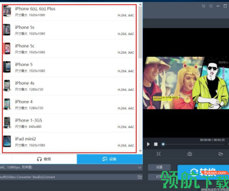Minimize the converter window
The width and height of the screenshot is (229, 191).
coord(218,6)
